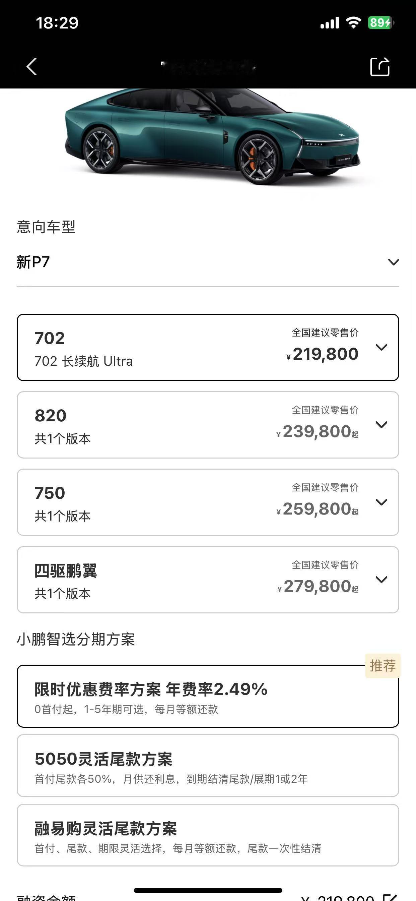Tap the Wi-Fi status icon
416x901 pixels.
pos(353,23)
